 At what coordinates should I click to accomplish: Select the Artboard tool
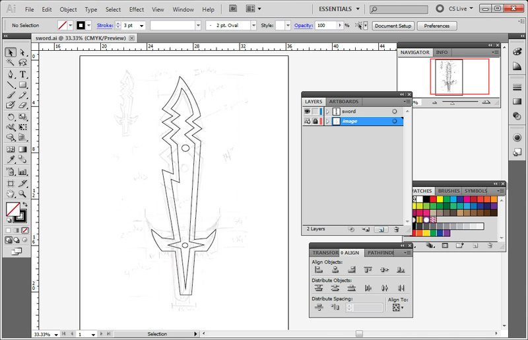[x=10, y=184]
